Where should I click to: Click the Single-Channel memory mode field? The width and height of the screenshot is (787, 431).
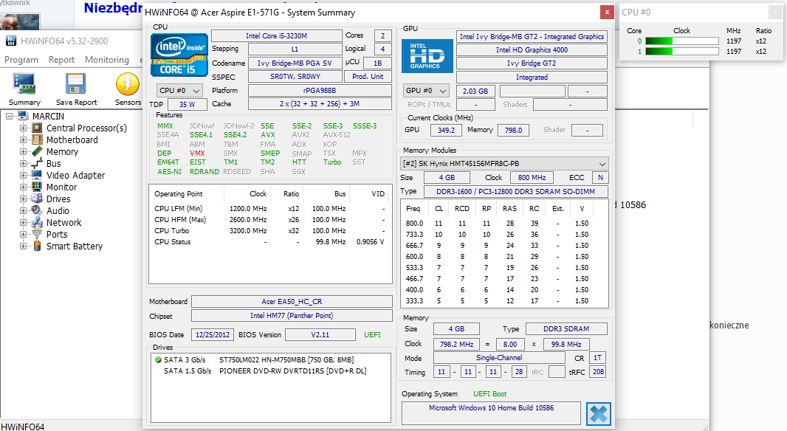coord(499,358)
